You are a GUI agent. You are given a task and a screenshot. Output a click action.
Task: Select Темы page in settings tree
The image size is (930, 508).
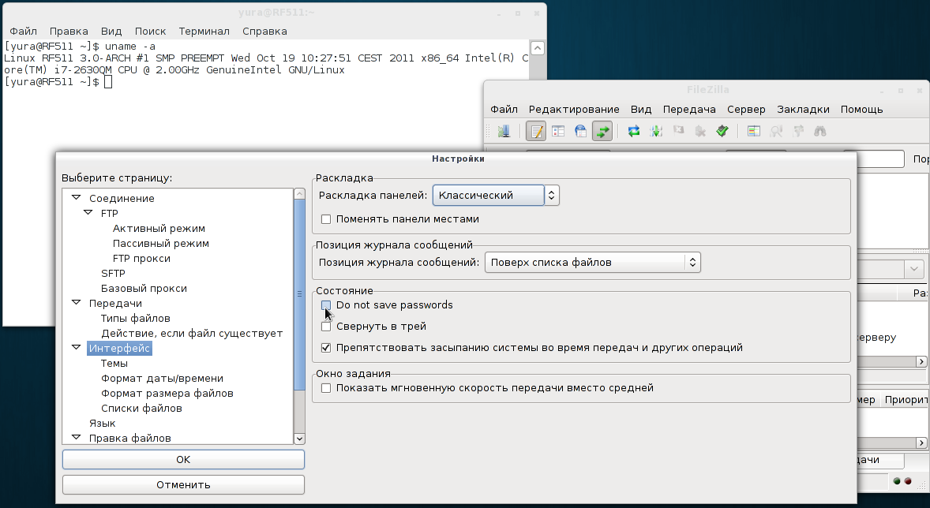tap(114, 364)
